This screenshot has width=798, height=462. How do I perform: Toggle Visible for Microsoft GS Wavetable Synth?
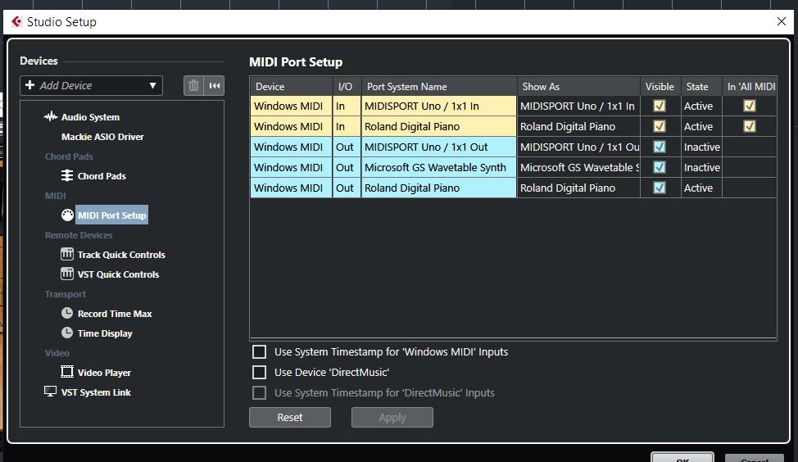pos(660,167)
